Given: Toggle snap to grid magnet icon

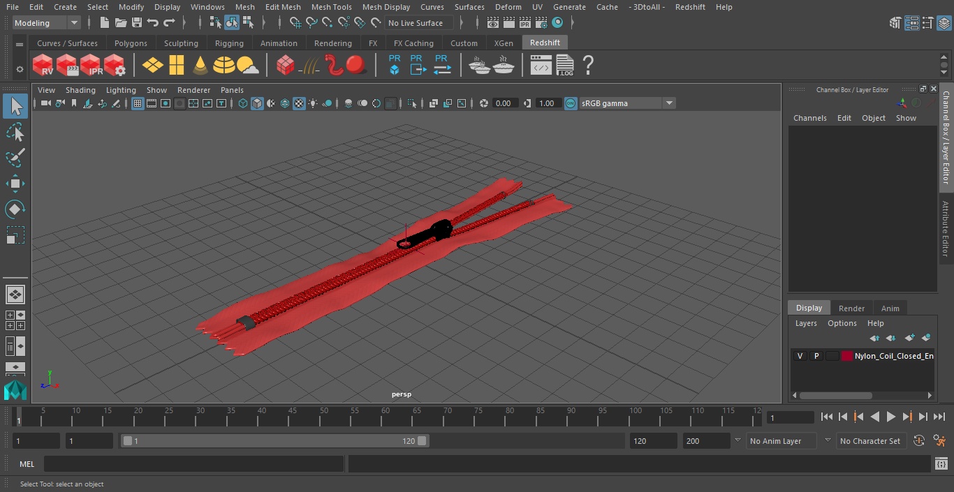Looking at the screenshot, I should (x=295, y=23).
